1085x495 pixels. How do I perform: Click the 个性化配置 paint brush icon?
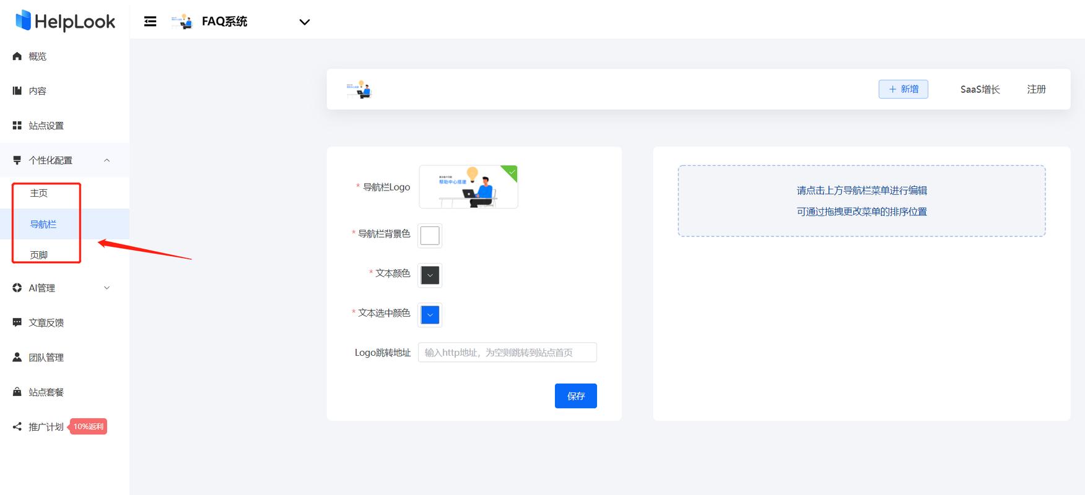click(17, 160)
